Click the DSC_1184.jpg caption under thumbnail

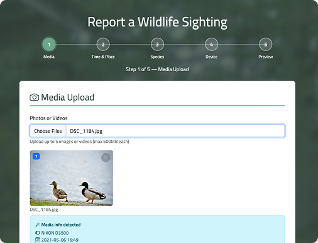44,210
